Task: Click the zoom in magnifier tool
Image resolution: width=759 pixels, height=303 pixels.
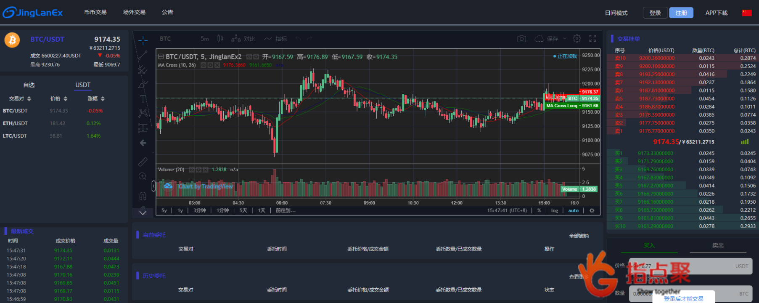Action: (143, 176)
